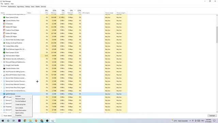218x123 pixels.
Task: Click the Windows Security notification icon
Action: [4, 59]
